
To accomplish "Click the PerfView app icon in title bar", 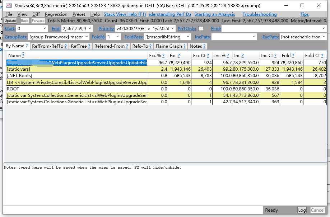I will (x=9, y=6).
